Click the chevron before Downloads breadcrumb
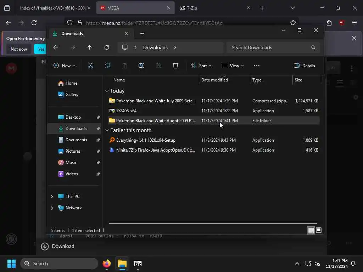The width and height of the screenshot is (363, 272). 135,47
